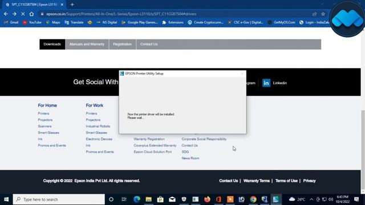Open Smart Glasses under For Home
This screenshot has height=205, width=365.
click(48, 133)
